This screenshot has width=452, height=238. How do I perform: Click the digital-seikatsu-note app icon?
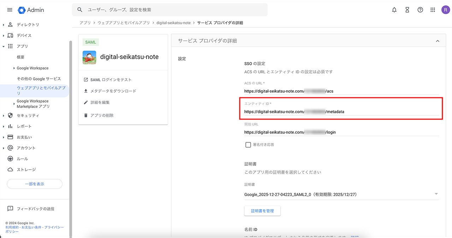pos(89,57)
